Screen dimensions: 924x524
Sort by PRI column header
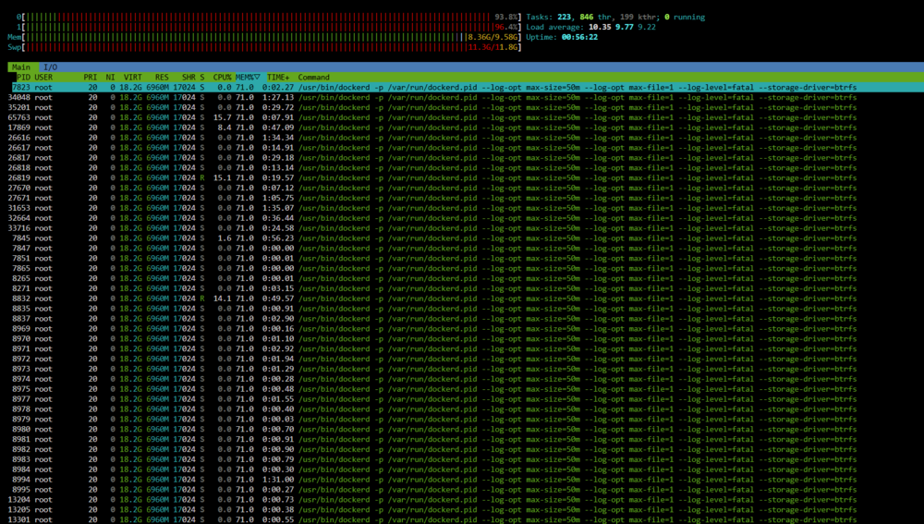[x=91, y=78]
